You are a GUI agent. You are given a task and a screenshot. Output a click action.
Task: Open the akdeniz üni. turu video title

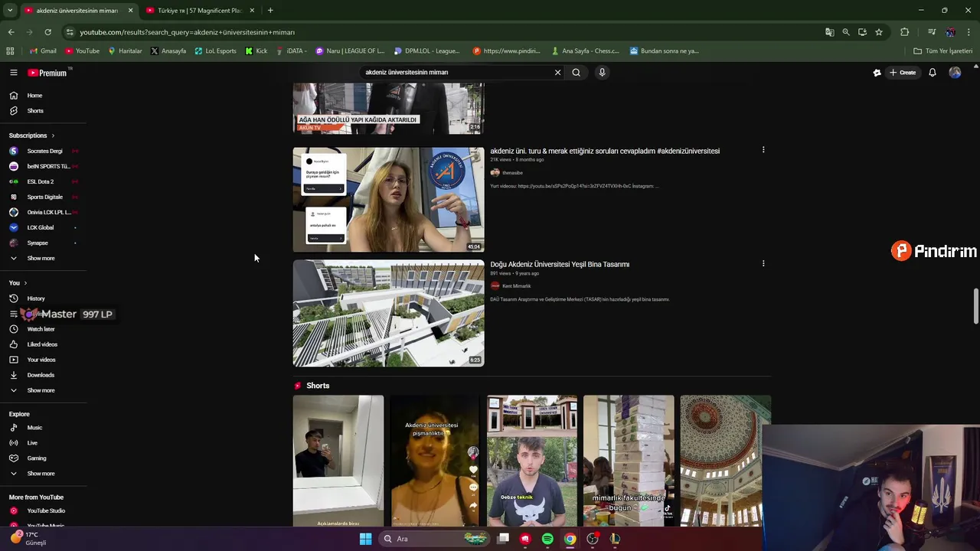[605, 151]
